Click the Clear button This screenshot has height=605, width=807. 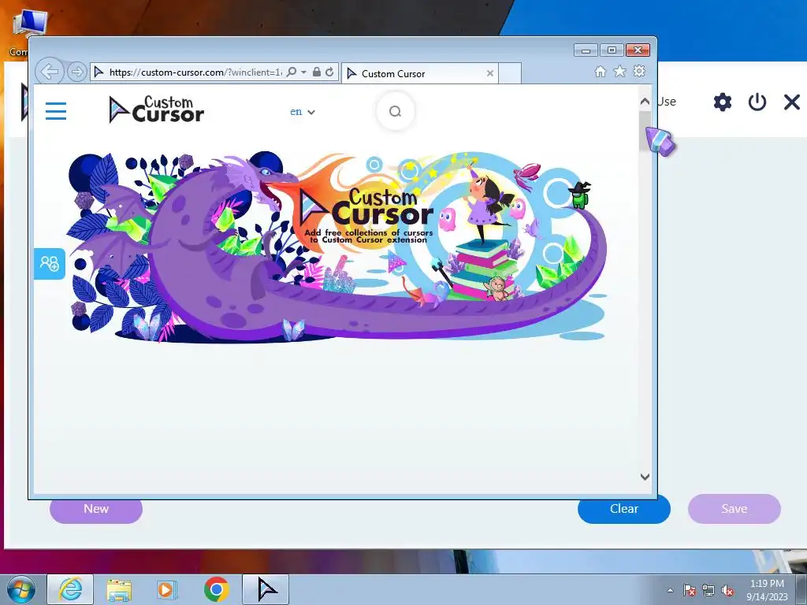tap(624, 509)
